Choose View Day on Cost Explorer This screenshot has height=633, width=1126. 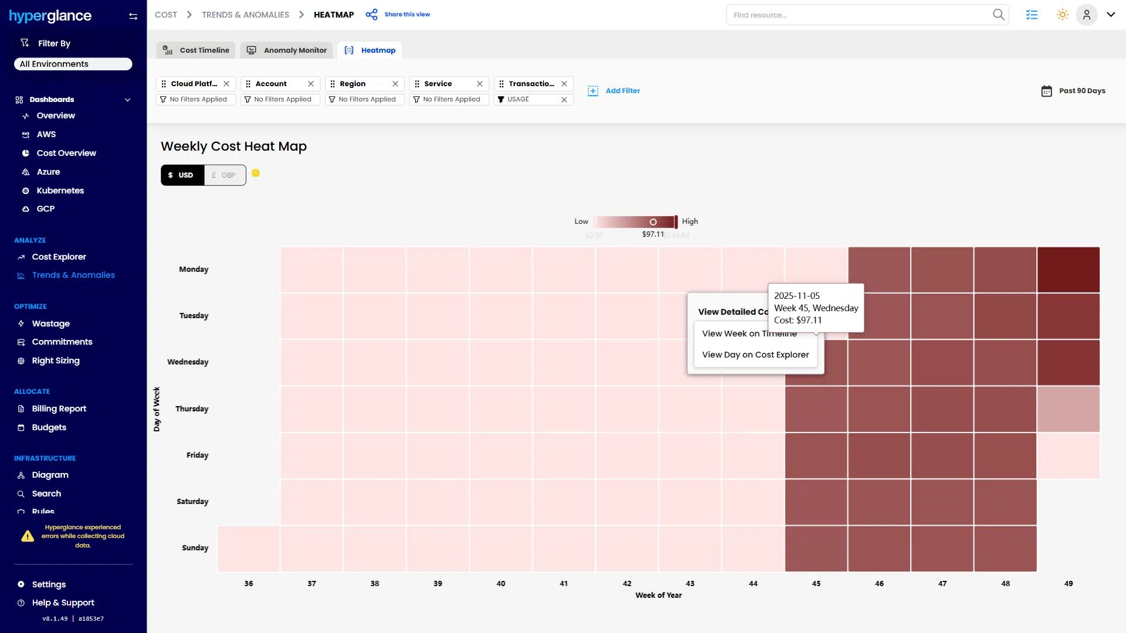(x=755, y=355)
